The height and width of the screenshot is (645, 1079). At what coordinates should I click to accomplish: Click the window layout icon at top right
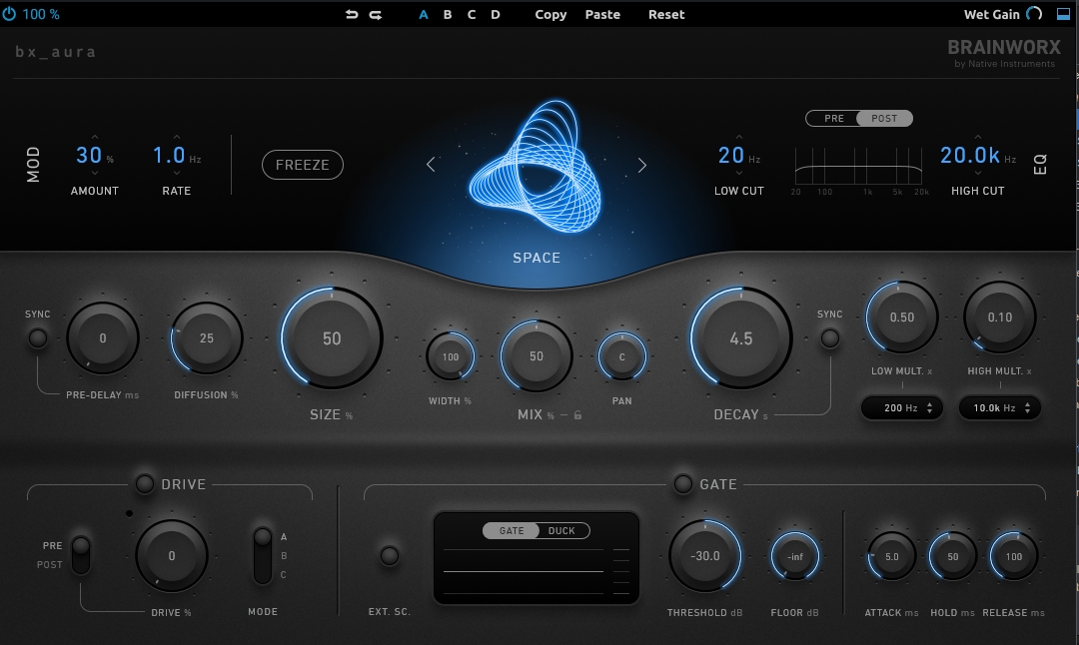pyautogui.click(x=1063, y=14)
